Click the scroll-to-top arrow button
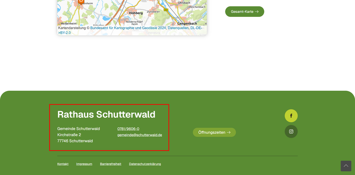This screenshot has height=175, width=355. point(346,166)
